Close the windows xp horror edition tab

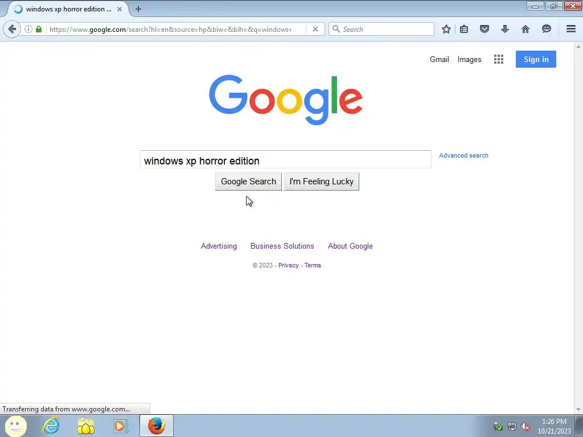pyautogui.click(x=120, y=9)
